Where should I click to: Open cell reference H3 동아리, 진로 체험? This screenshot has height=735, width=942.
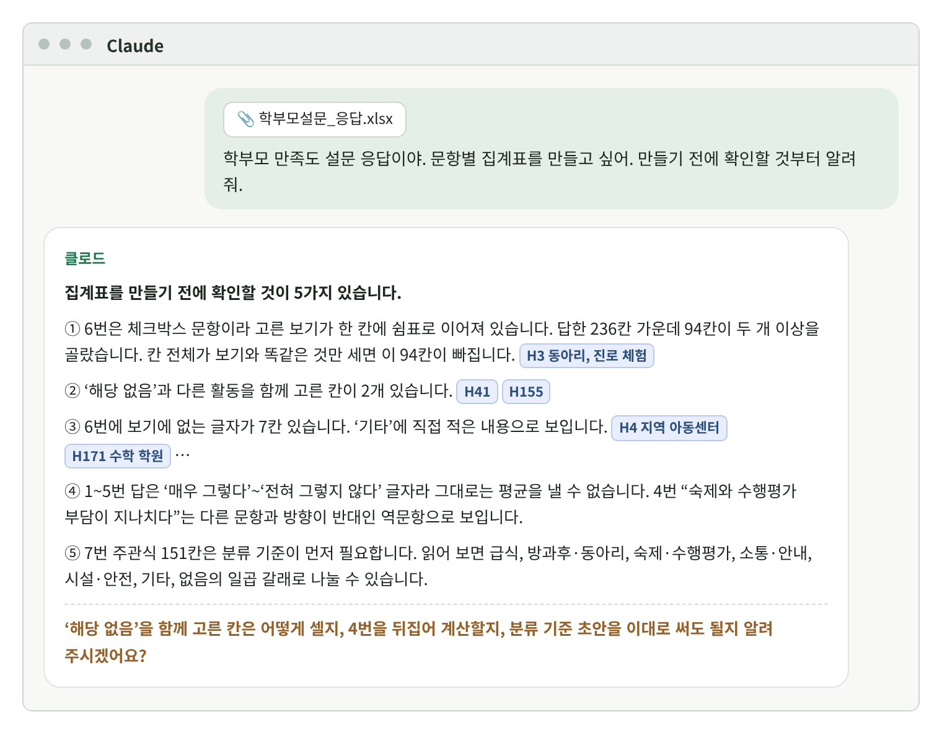pos(586,356)
